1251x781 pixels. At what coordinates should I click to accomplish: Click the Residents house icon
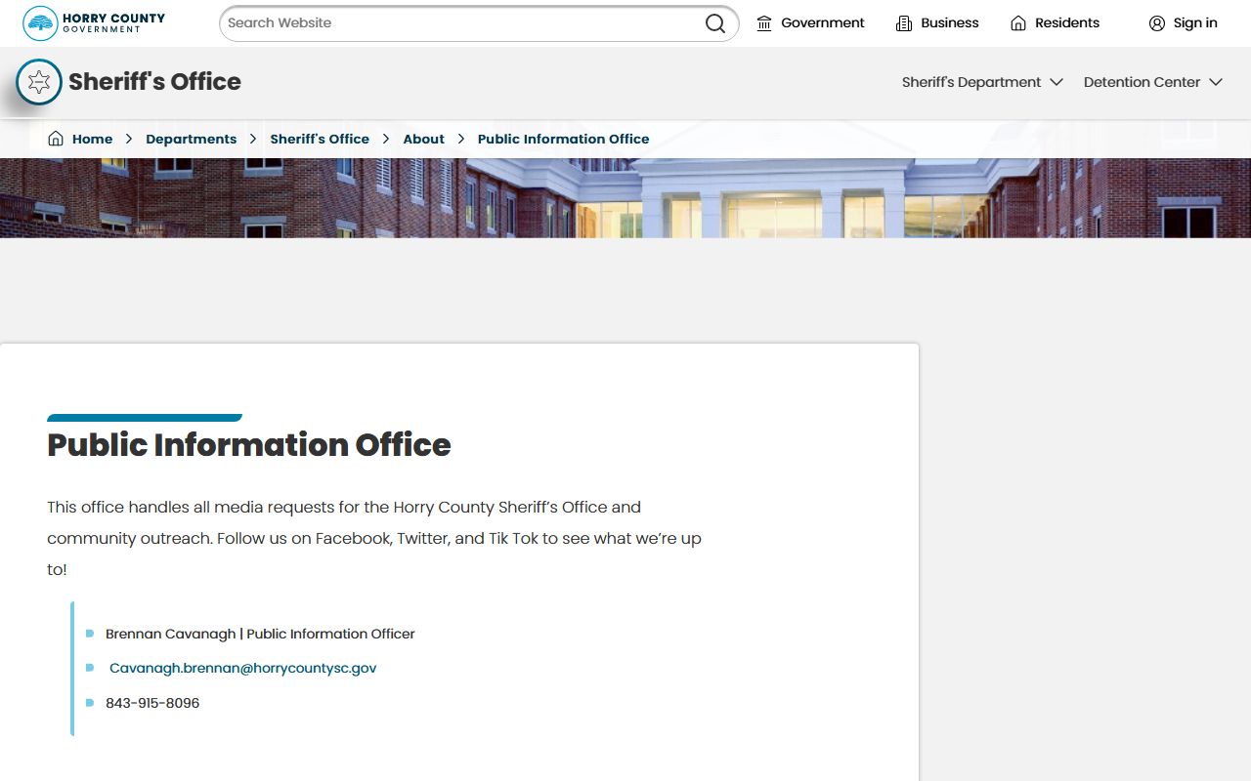[1018, 23]
